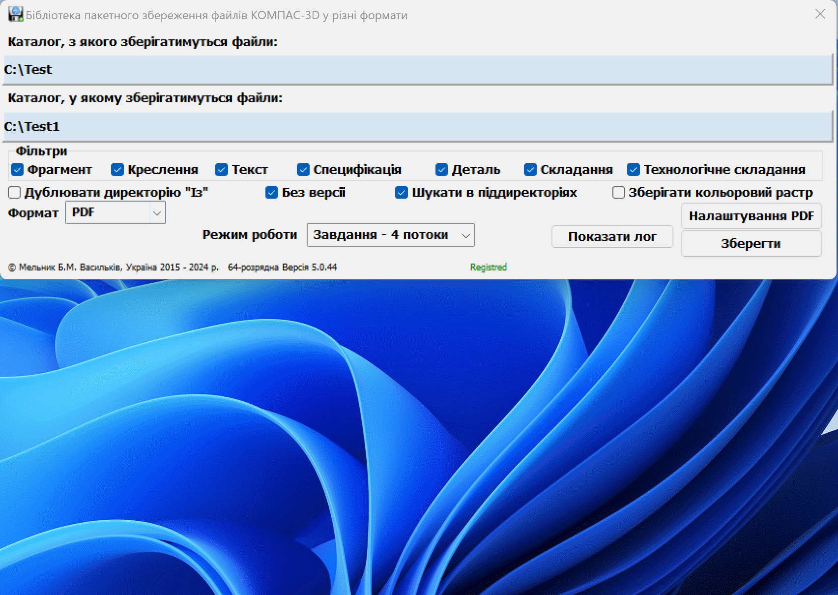Click the copyright text Мельник Б.М.
This screenshot has width=838, height=595.
coord(114,267)
